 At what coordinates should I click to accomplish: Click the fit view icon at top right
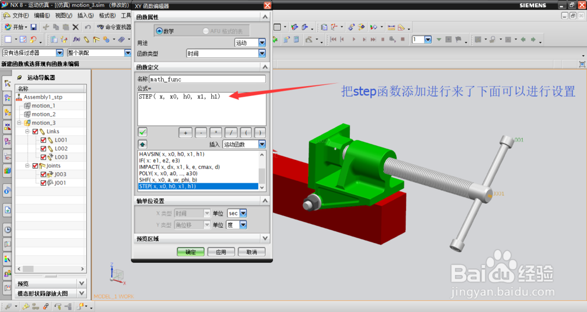(582, 64)
